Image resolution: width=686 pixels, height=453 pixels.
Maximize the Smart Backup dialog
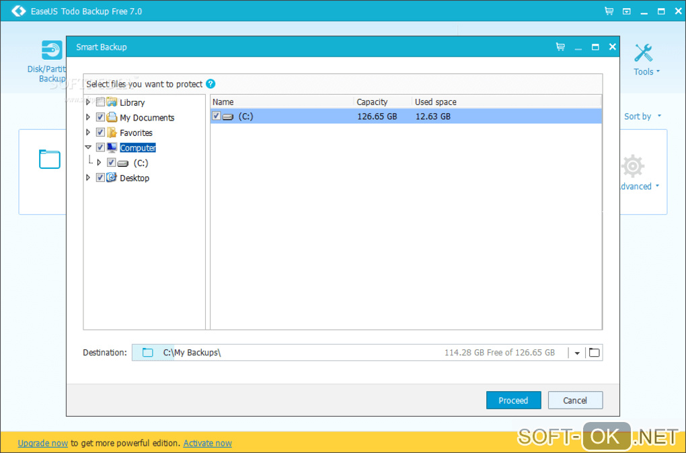pyautogui.click(x=595, y=47)
